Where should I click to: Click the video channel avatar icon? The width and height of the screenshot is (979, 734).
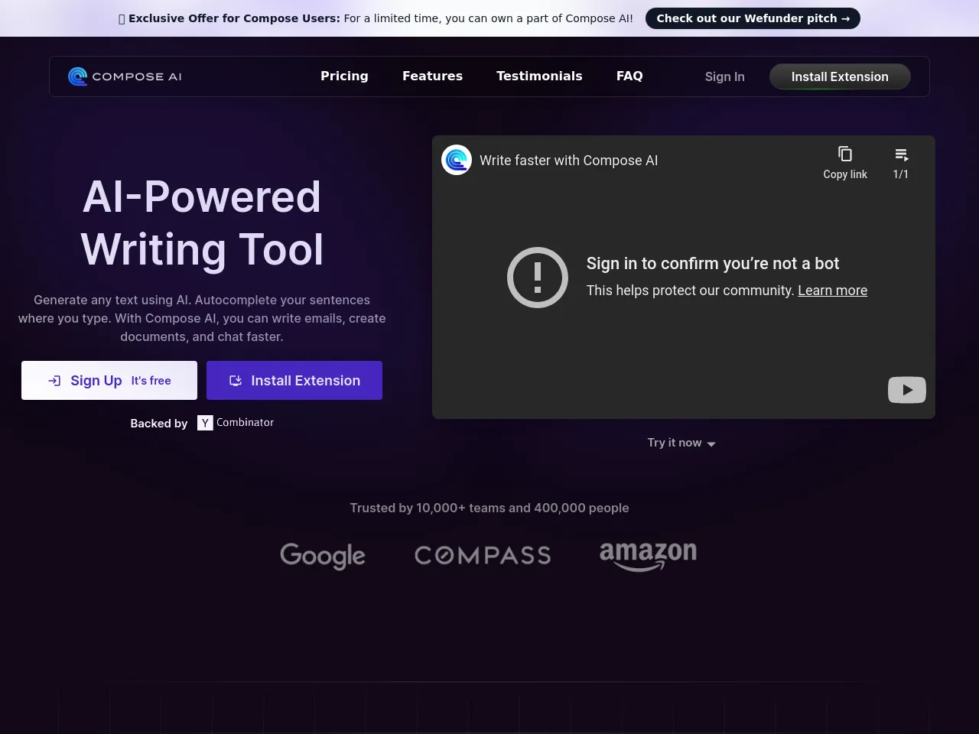457,160
